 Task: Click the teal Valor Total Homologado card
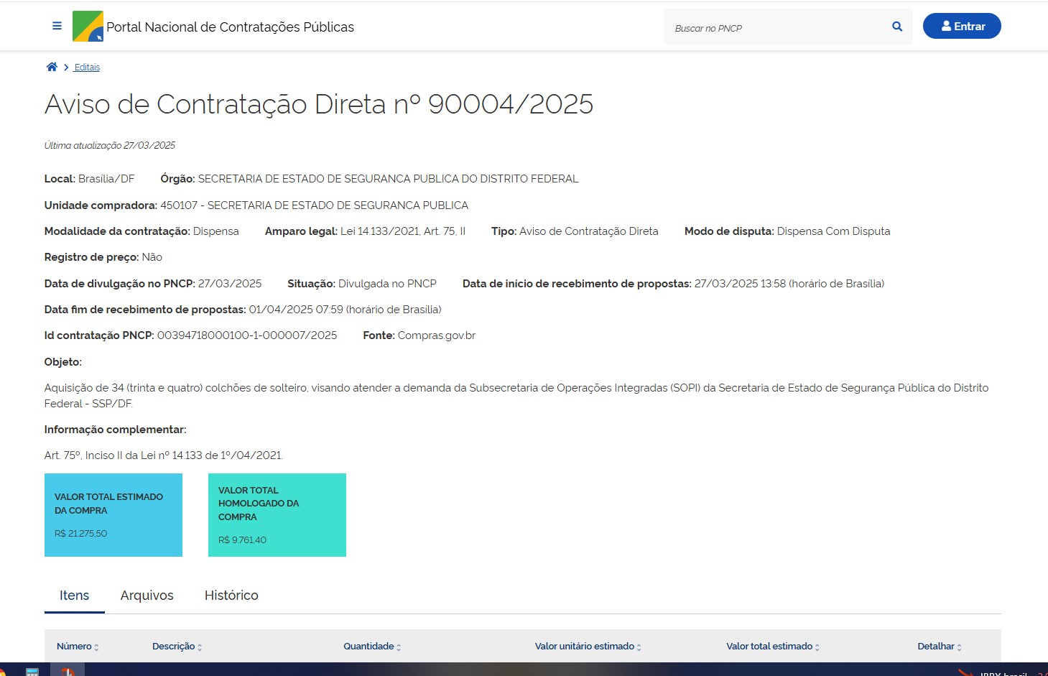click(277, 514)
